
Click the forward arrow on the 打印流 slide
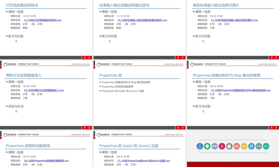[89, 57]
